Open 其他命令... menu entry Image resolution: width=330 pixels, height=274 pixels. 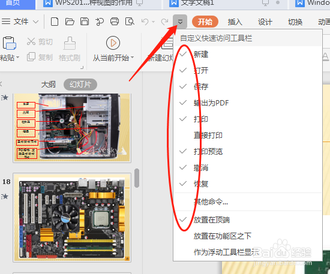(x=248, y=202)
